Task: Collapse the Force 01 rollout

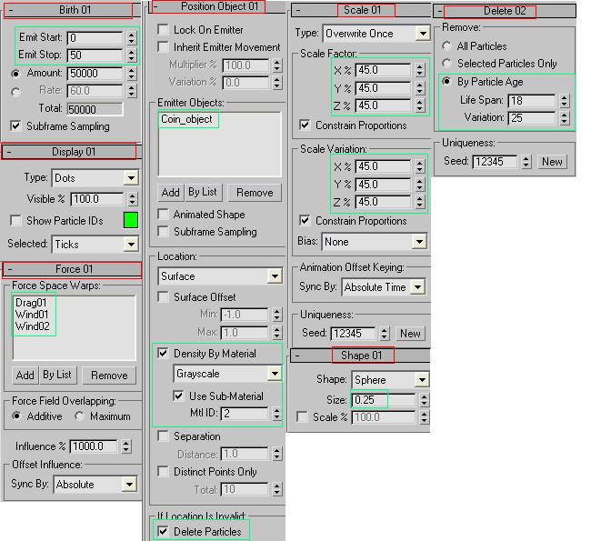Action: (x=73, y=269)
